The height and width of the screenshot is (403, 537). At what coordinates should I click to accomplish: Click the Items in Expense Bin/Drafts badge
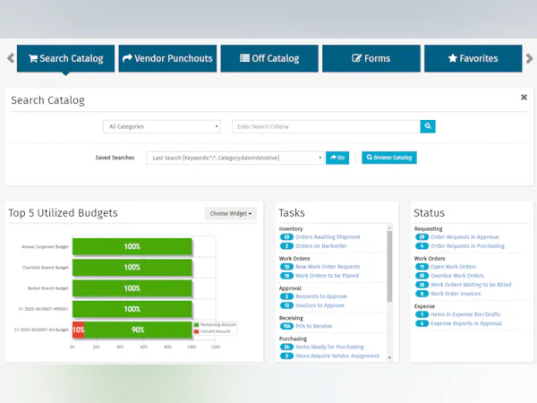click(422, 314)
